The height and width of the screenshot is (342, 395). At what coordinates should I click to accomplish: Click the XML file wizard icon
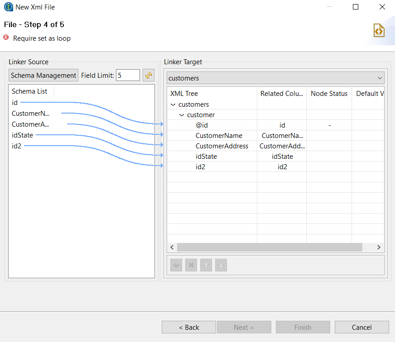[x=379, y=30]
